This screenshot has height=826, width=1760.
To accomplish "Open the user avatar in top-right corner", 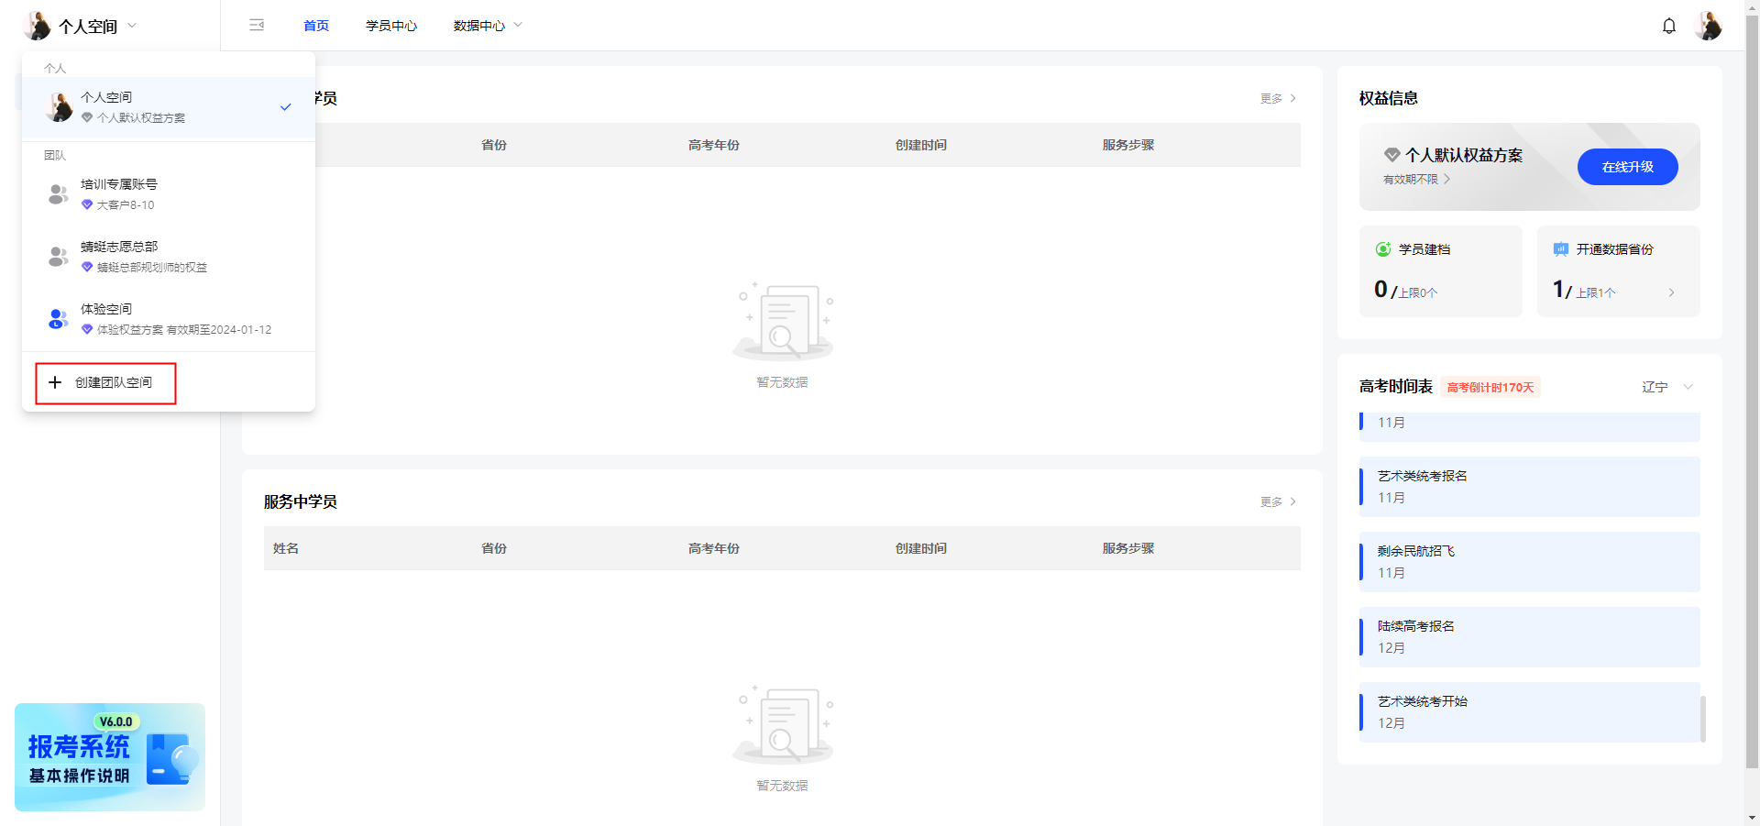I will [x=1708, y=26].
